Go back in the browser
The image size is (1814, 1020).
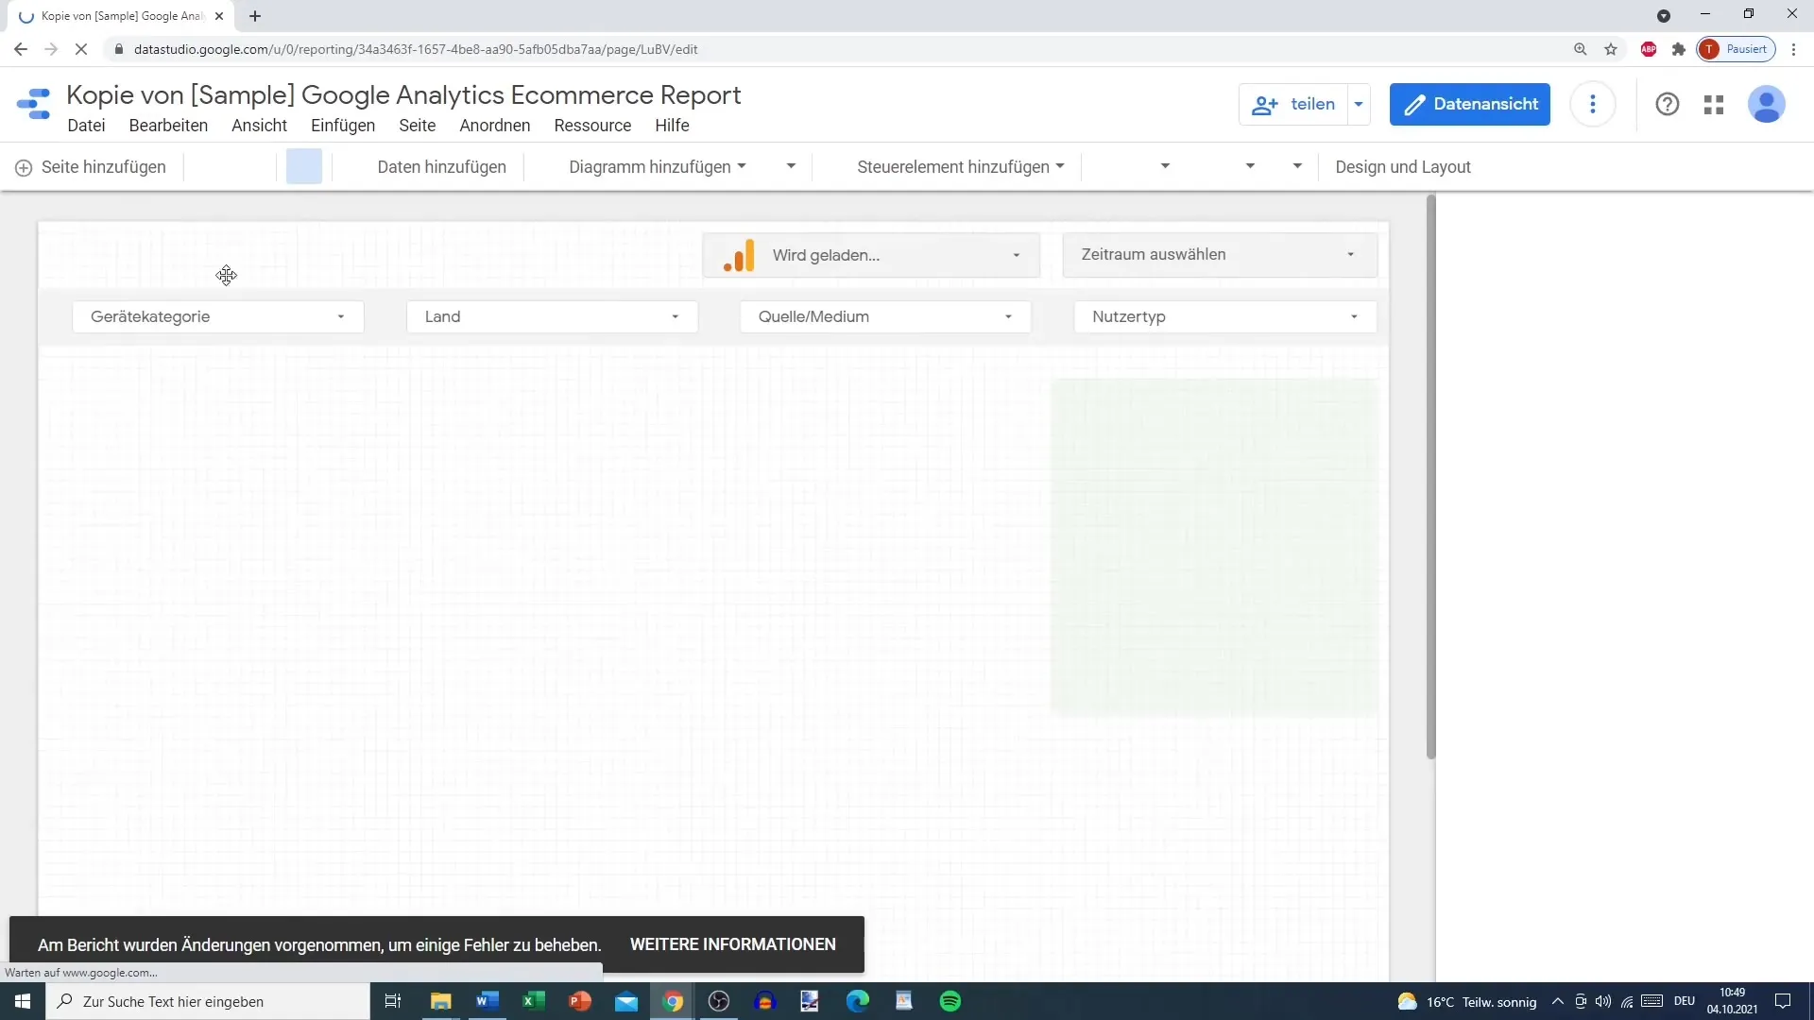point(21,49)
